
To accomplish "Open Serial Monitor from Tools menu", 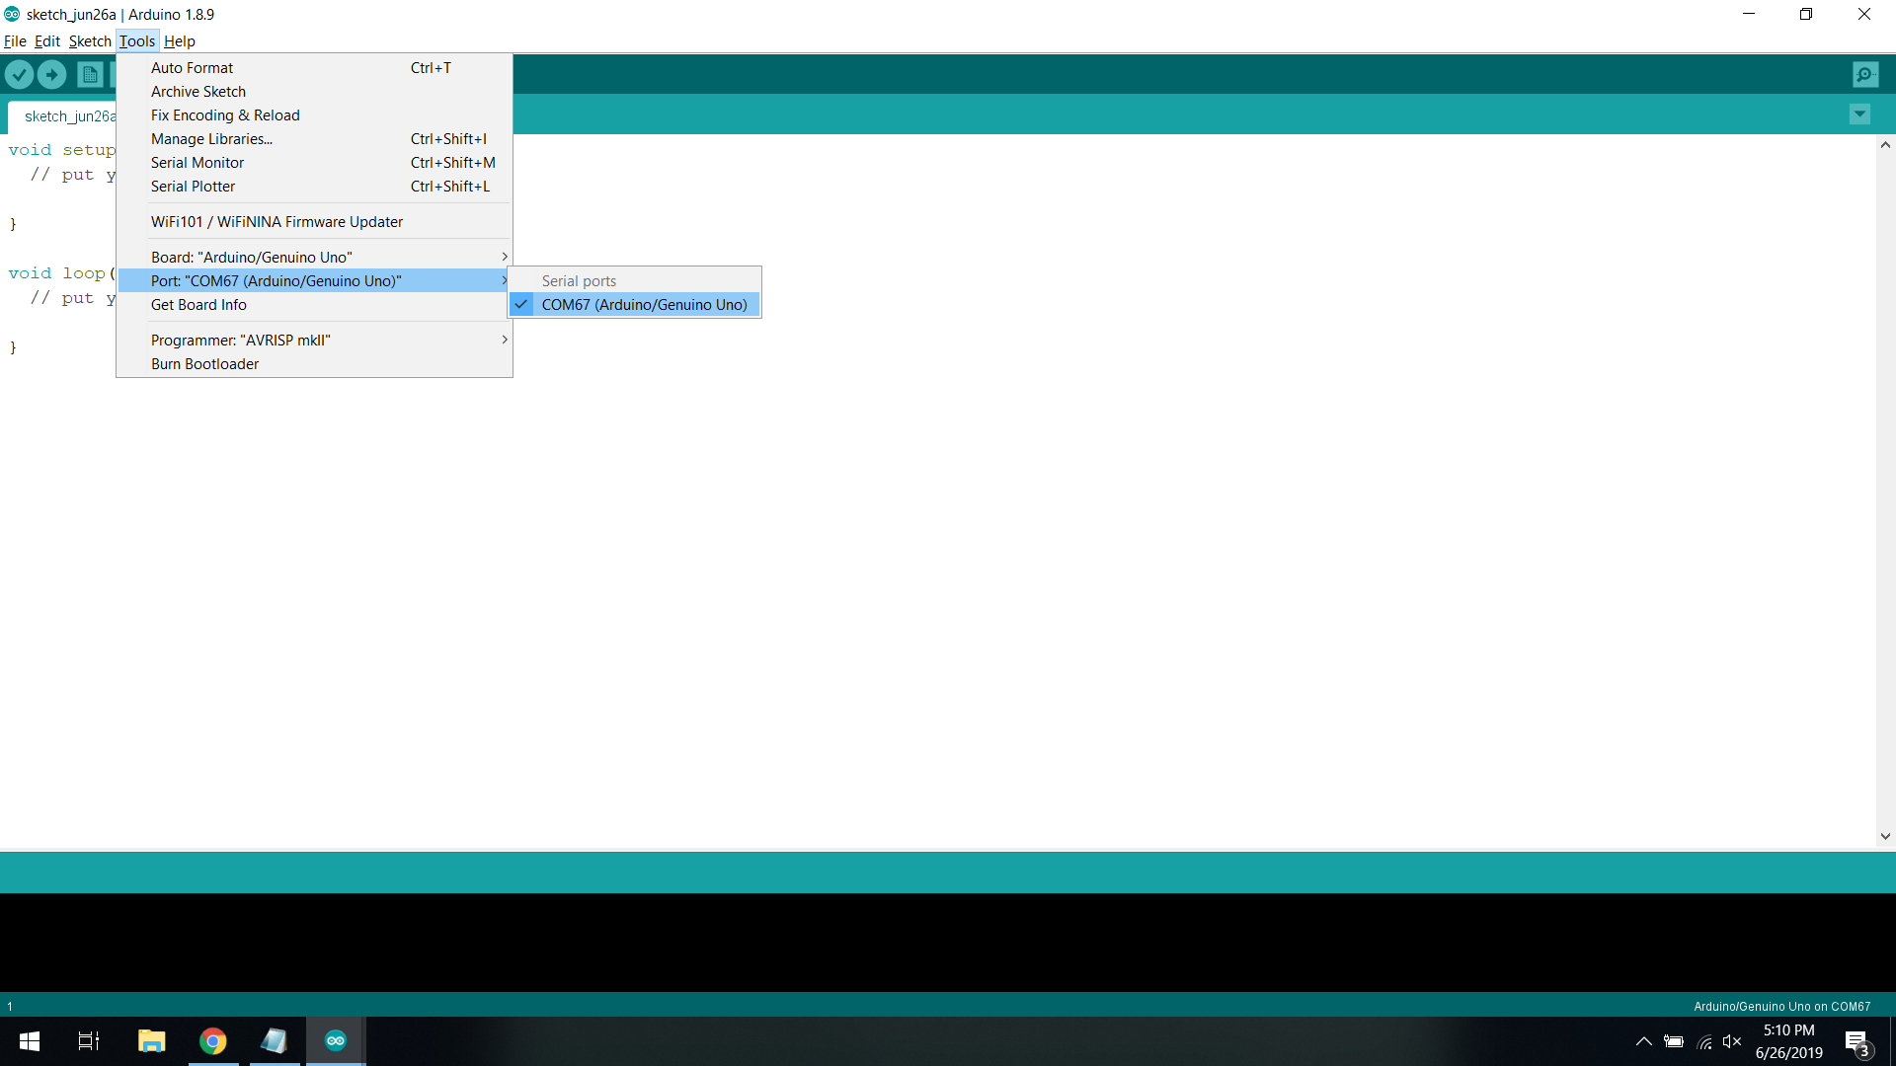I will pyautogui.click(x=197, y=162).
